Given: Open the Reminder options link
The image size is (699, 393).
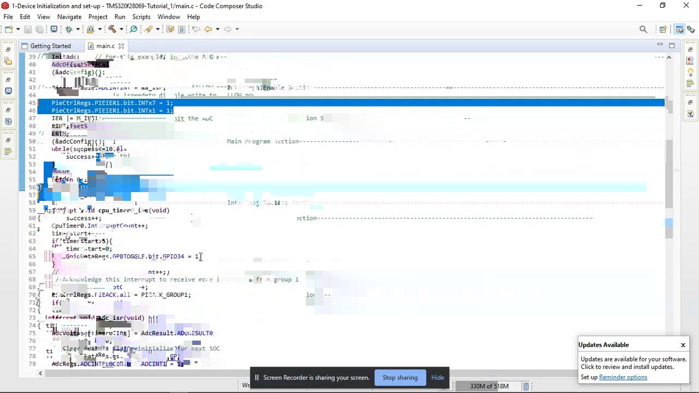Looking at the screenshot, I should pyautogui.click(x=623, y=377).
